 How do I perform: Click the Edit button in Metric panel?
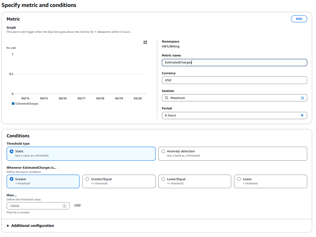[x=299, y=19]
